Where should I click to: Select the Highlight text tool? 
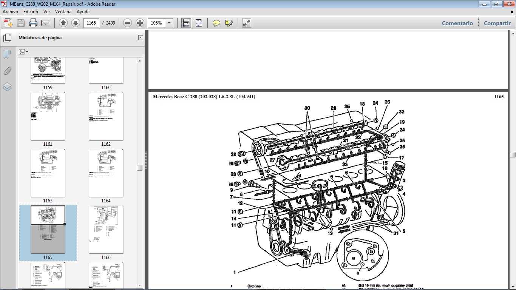pos(229,23)
